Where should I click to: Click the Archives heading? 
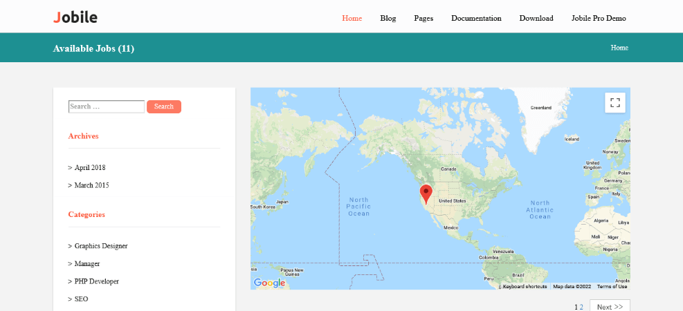pyautogui.click(x=83, y=136)
